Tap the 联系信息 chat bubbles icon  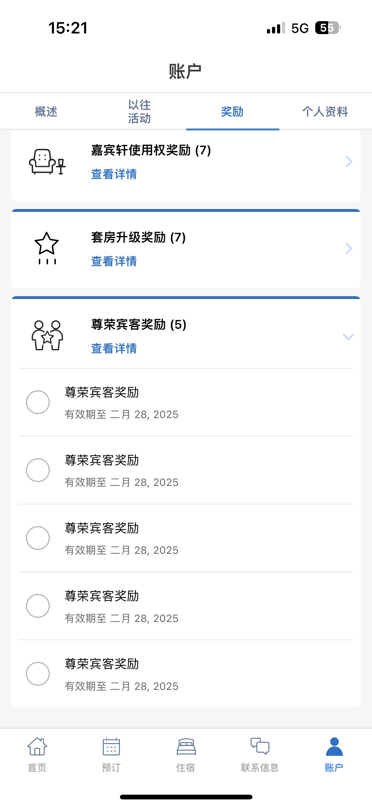pos(260,746)
